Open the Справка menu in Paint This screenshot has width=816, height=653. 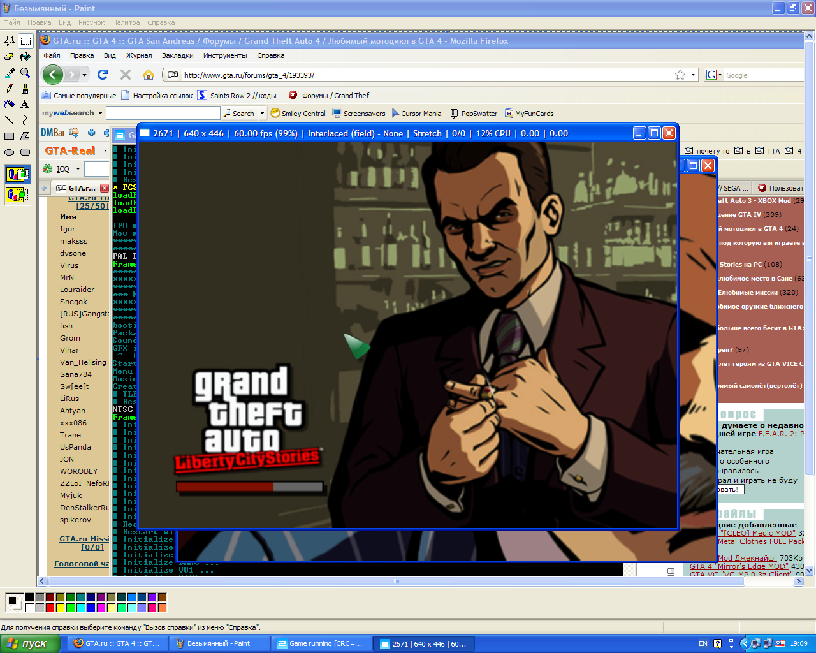click(161, 22)
